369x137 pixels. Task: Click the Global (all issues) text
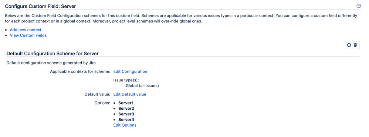[142, 85]
